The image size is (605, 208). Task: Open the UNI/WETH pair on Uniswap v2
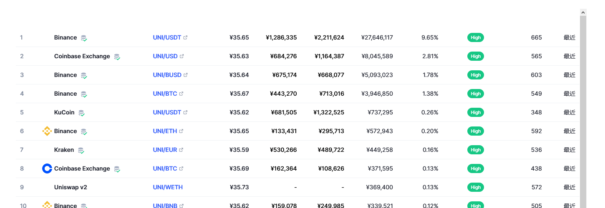[168, 187]
